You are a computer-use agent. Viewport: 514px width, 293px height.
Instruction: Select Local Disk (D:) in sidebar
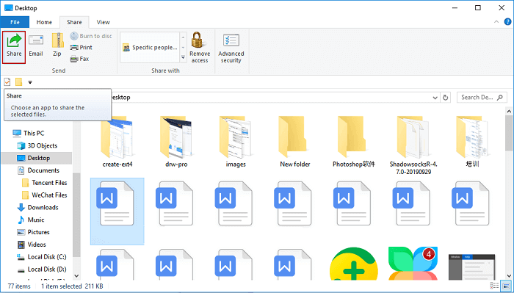42,269
